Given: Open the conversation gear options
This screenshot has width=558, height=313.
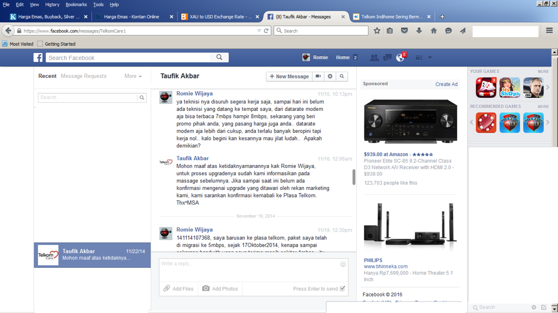Looking at the screenshot, I should coord(330,76).
